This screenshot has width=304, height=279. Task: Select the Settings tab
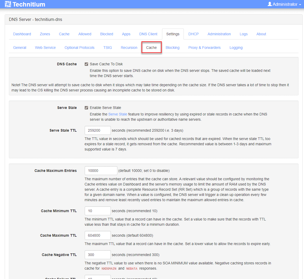pyautogui.click(x=173, y=34)
